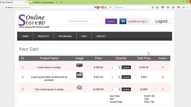Switch to the Store Website tab

click(13, 2)
